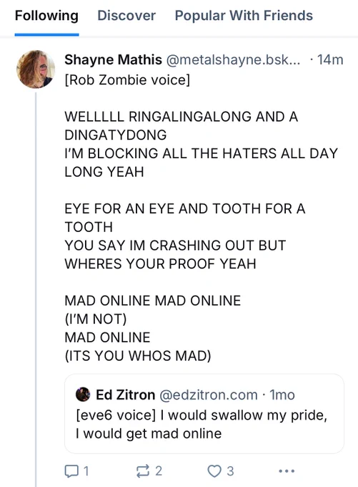Click the repost arrows icon
This screenshot has width=358, height=487.
point(143,471)
